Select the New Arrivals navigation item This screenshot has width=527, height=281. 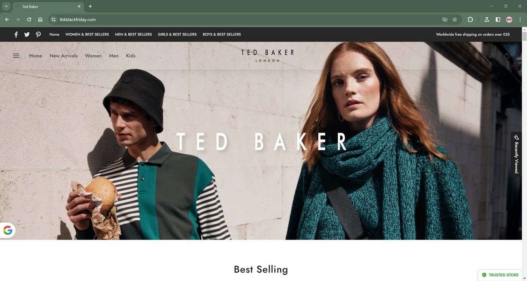point(64,56)
